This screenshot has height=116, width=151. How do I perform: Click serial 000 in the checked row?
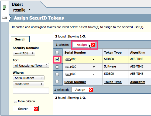tap(74, 59)
